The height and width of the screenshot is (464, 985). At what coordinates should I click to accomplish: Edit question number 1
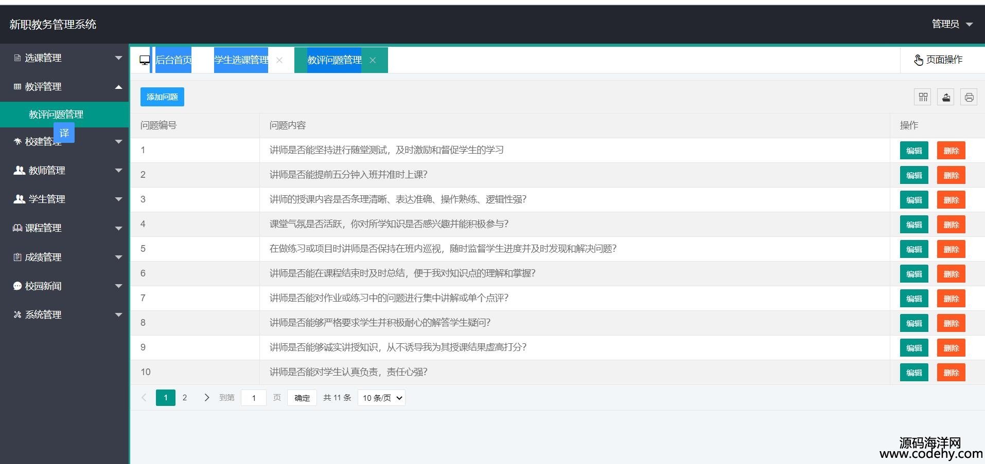click(914, 151)
